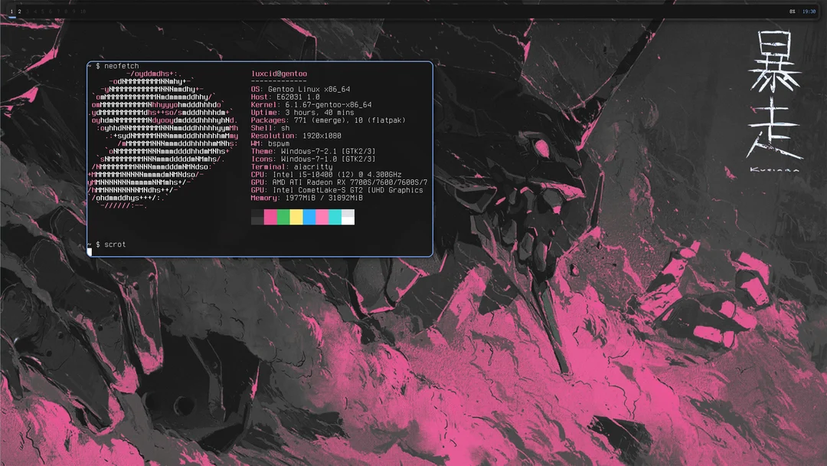
Task: Click the magenta swatch in neofetch palette
Action: [271, 217]
